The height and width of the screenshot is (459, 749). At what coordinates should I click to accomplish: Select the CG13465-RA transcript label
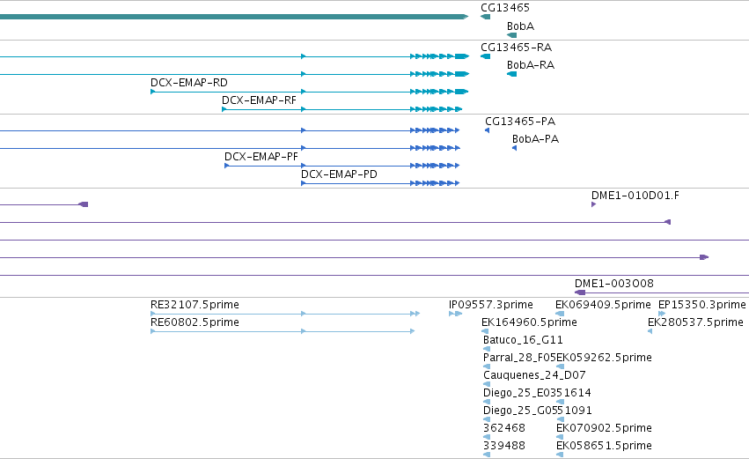pyautogui.click(x=516, y=48)
